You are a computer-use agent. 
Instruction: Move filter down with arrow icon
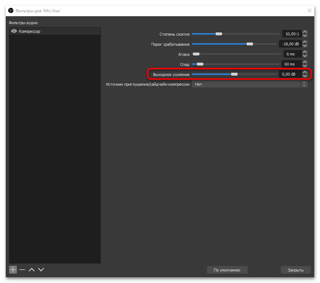[41, 270]
